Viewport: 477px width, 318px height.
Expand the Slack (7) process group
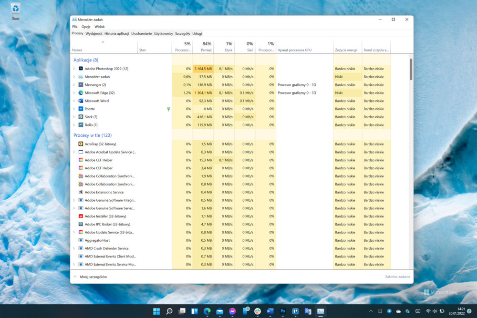(74, 117)
